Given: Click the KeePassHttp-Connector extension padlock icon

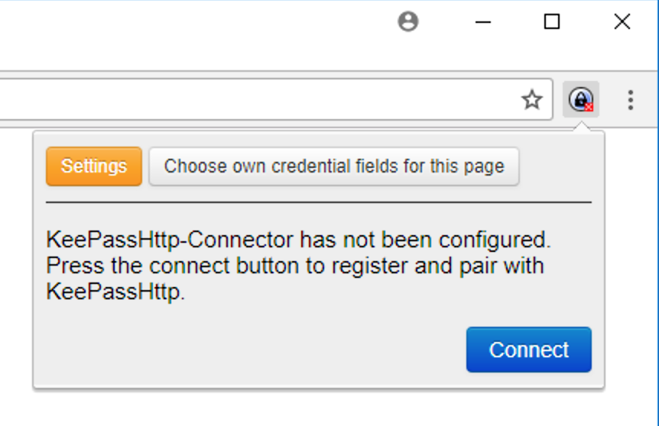Looking at the screenshot, I should 581,99.
